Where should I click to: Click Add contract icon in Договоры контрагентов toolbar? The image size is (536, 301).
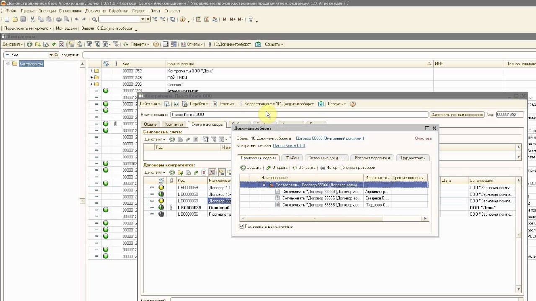(172, 173)
